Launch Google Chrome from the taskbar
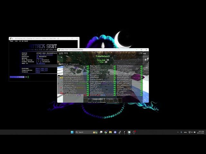The width and height of the screenshot is (206, 154). click(x=106, y=132)
